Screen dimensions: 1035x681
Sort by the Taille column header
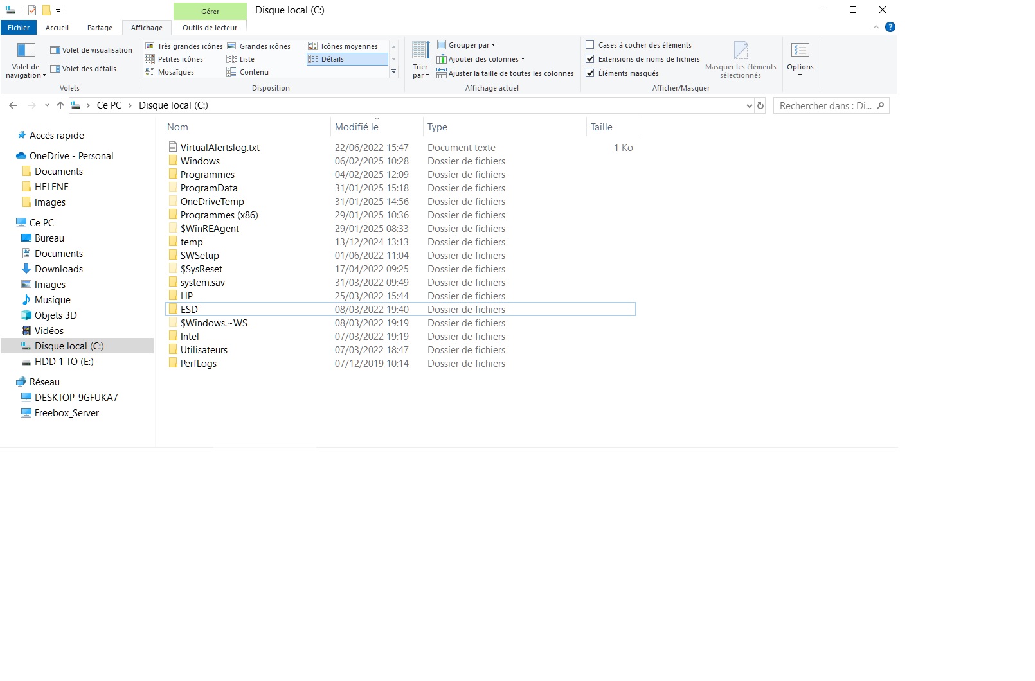click(612, 127)
